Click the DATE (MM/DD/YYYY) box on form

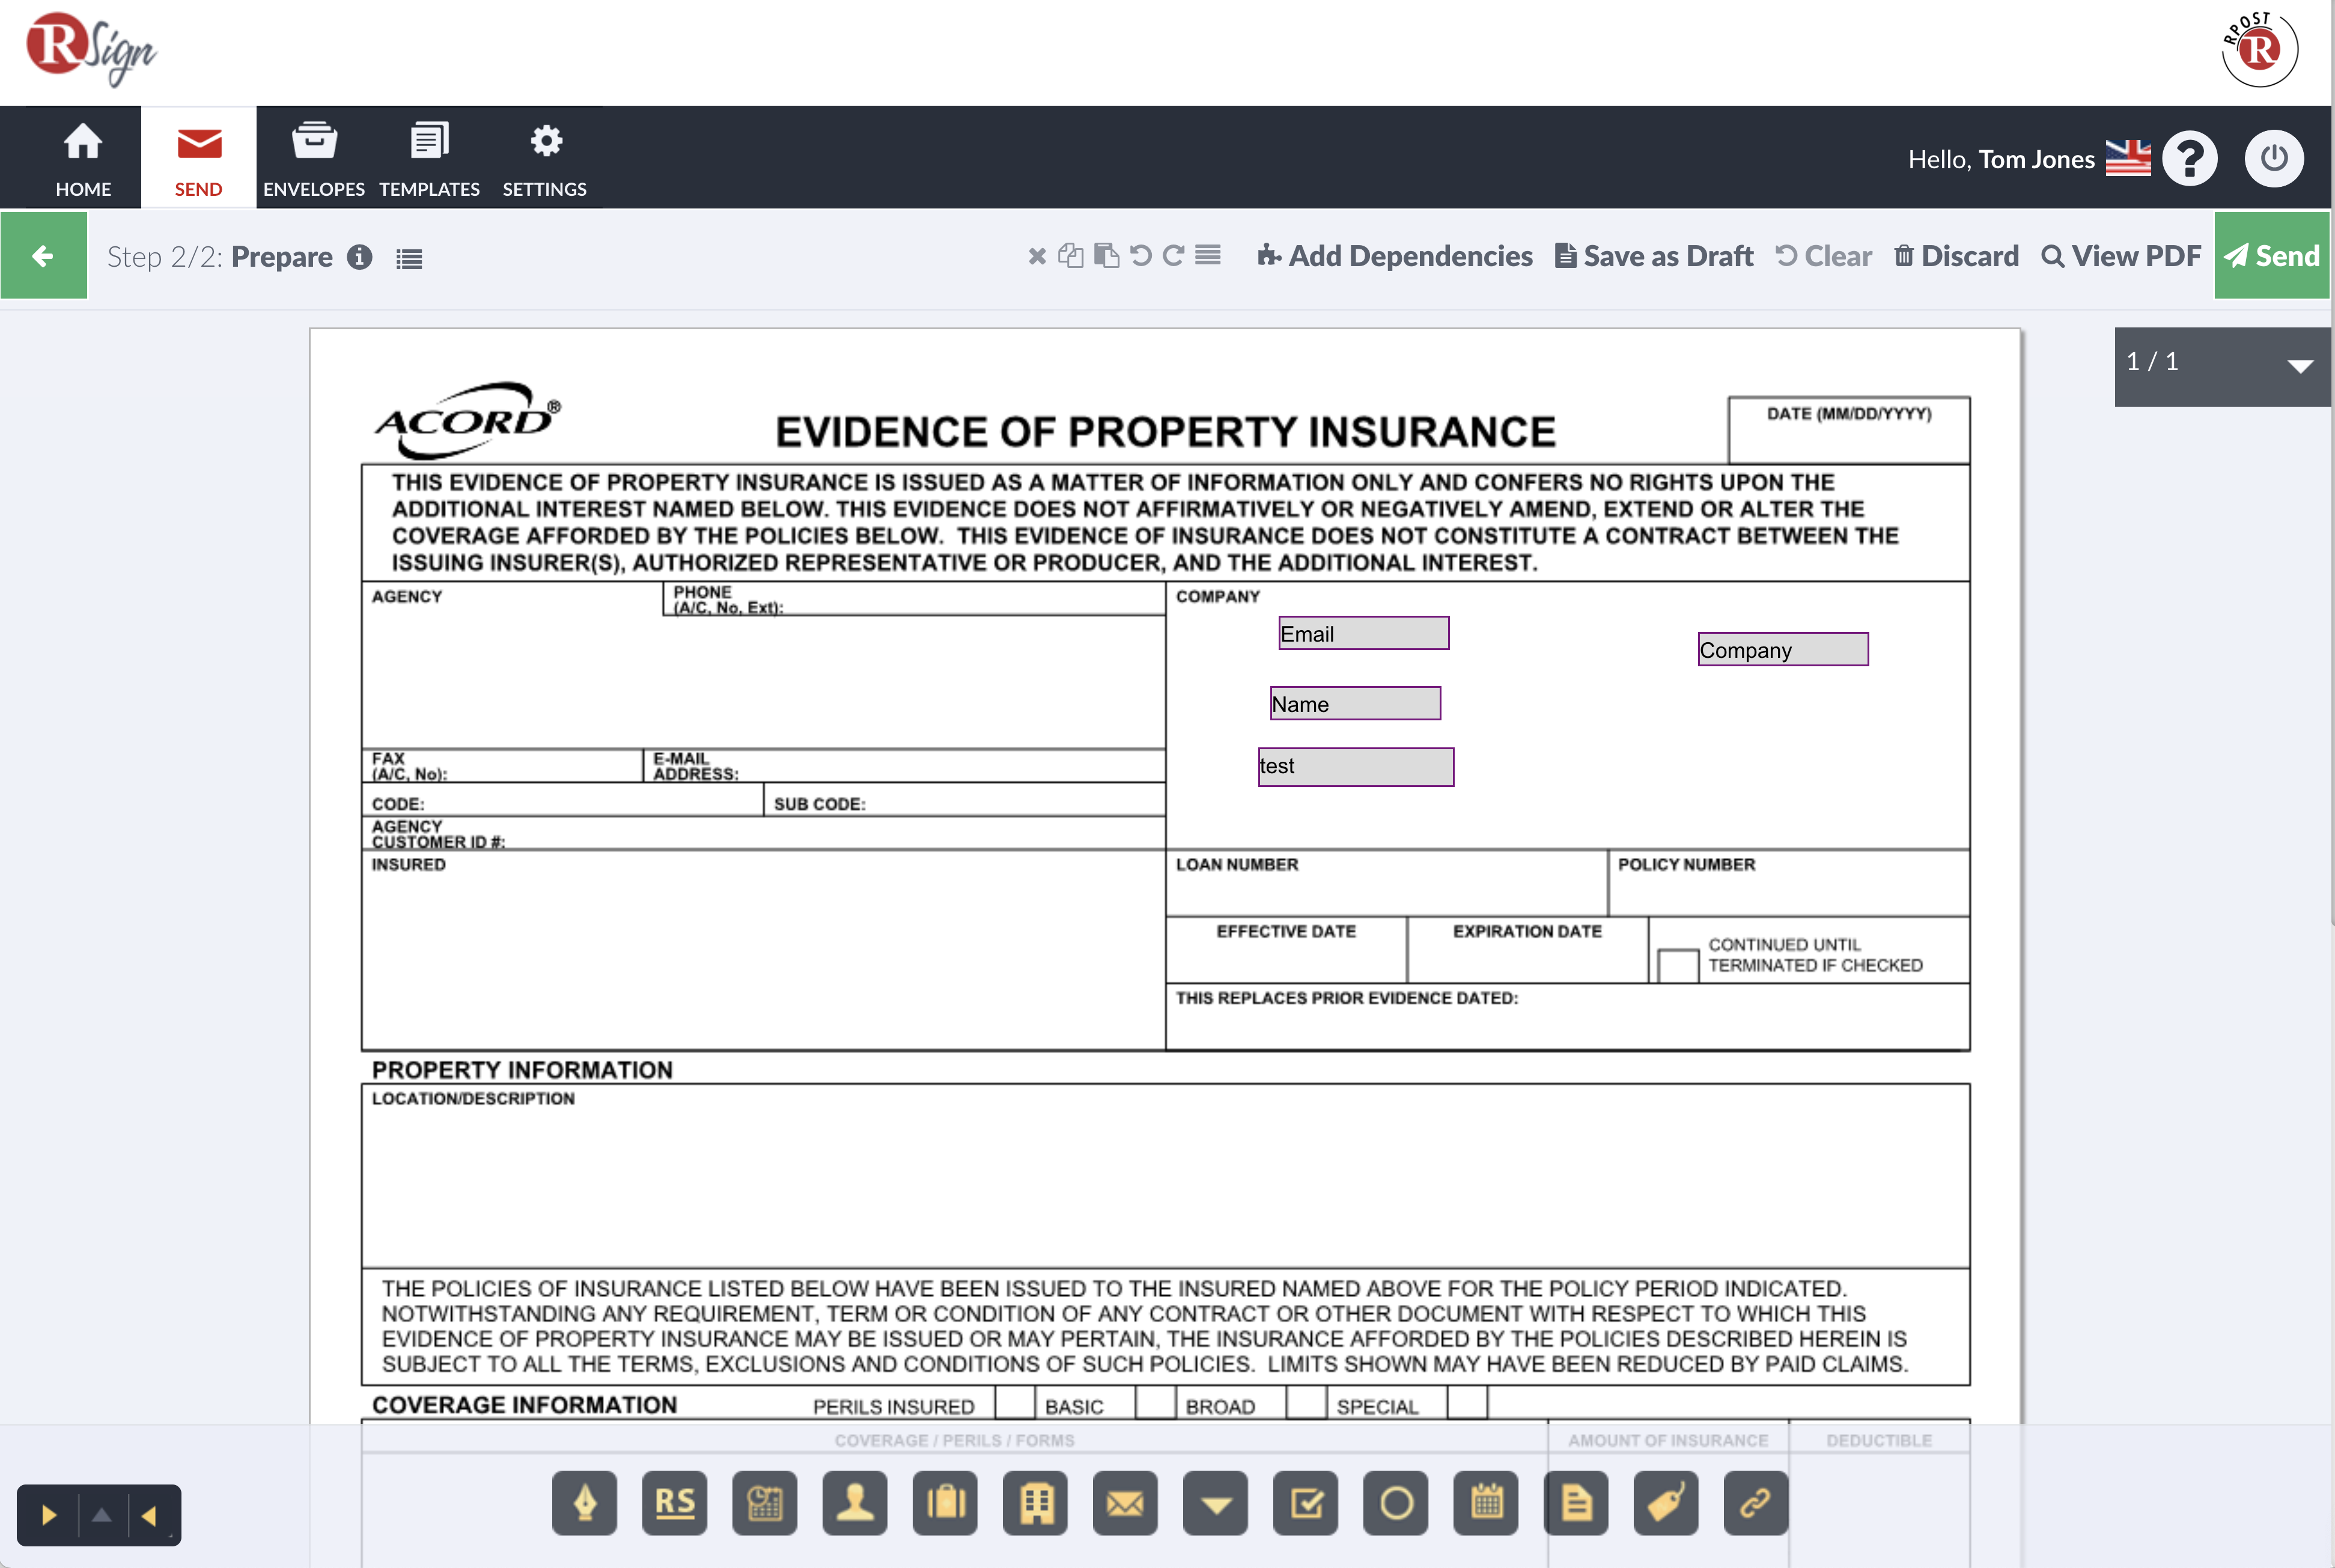tap(1849, 430)
